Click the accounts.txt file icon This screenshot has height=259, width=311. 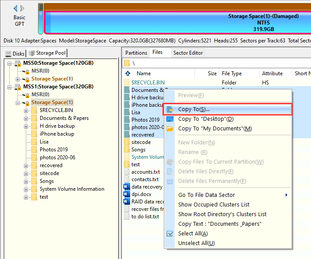click(127, 172)
